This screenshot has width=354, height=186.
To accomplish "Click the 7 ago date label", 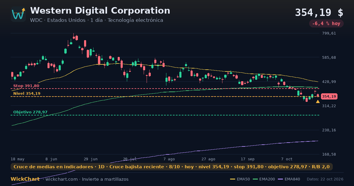I will point(169,159).
